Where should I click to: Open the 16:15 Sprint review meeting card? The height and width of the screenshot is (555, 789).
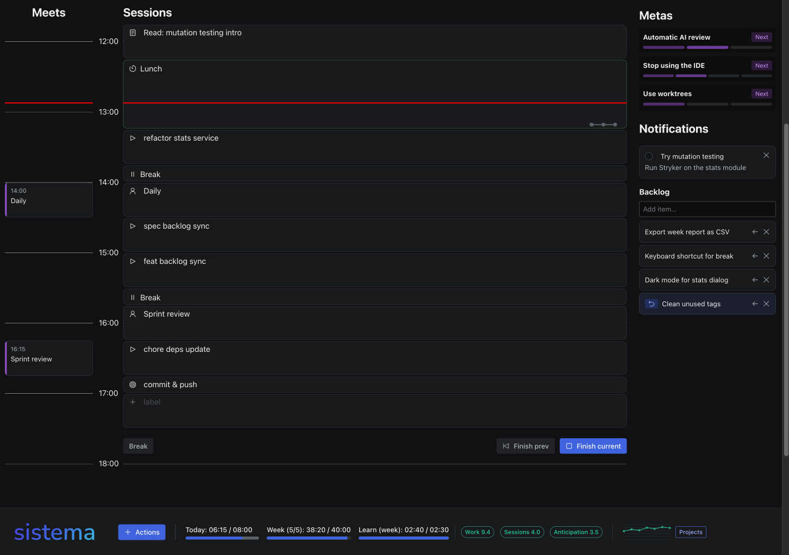(49, 358)
